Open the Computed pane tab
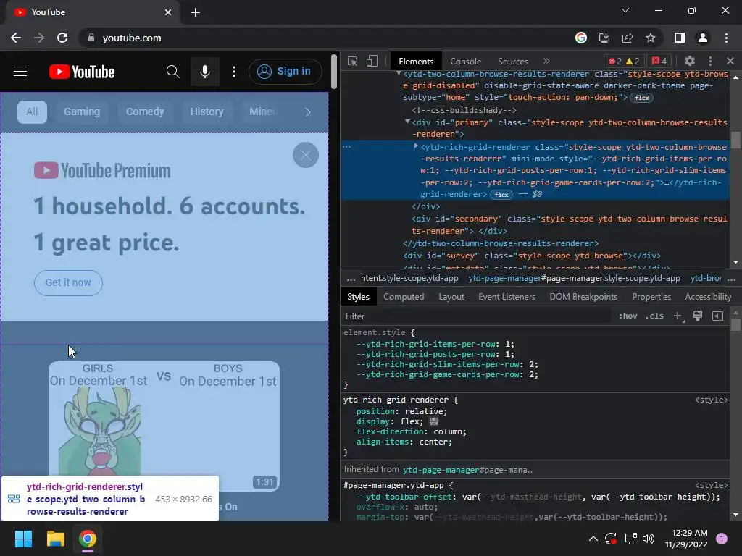The height and width of the screenshot is (556, 742). [404, 297]
